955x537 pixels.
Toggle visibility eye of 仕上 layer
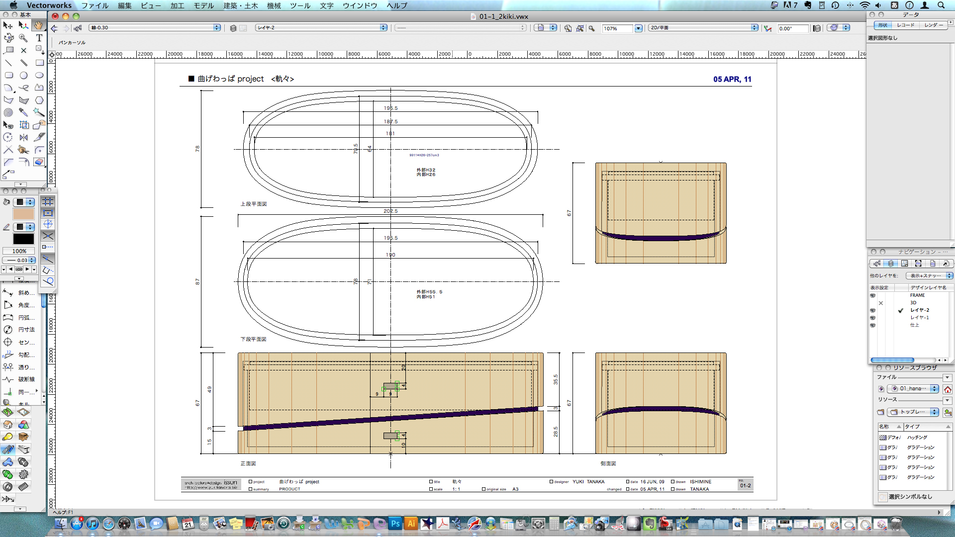coord(872,325)
